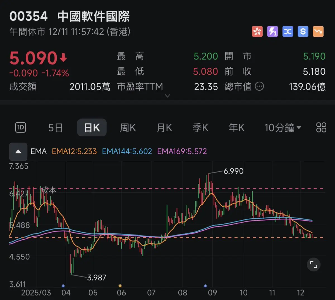Tap the EMA indicator label
335x300 pixels.
pos(39,152)
